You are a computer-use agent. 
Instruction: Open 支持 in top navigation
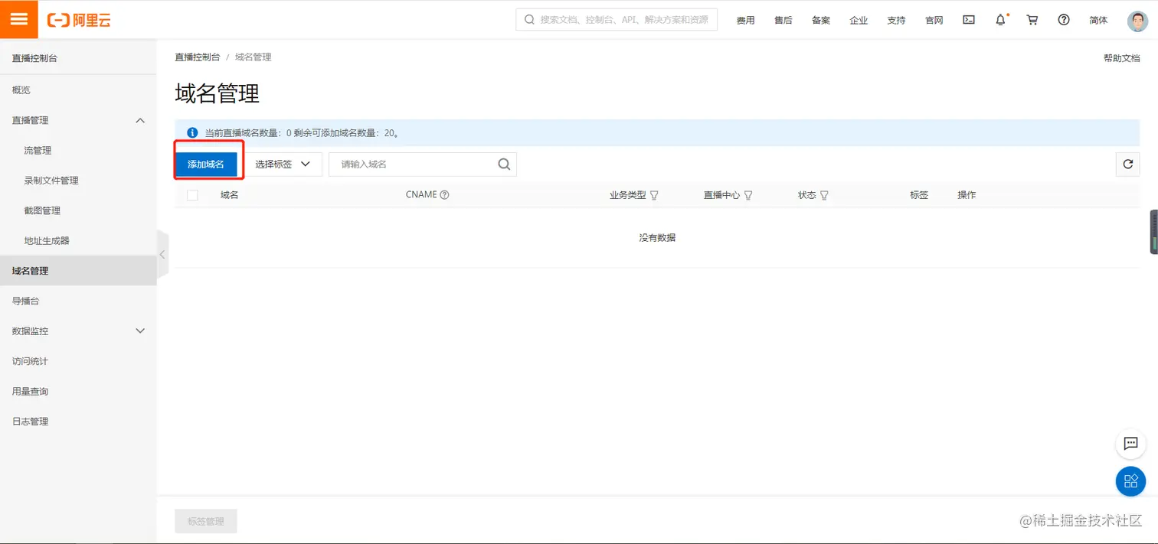coord(896,21)
